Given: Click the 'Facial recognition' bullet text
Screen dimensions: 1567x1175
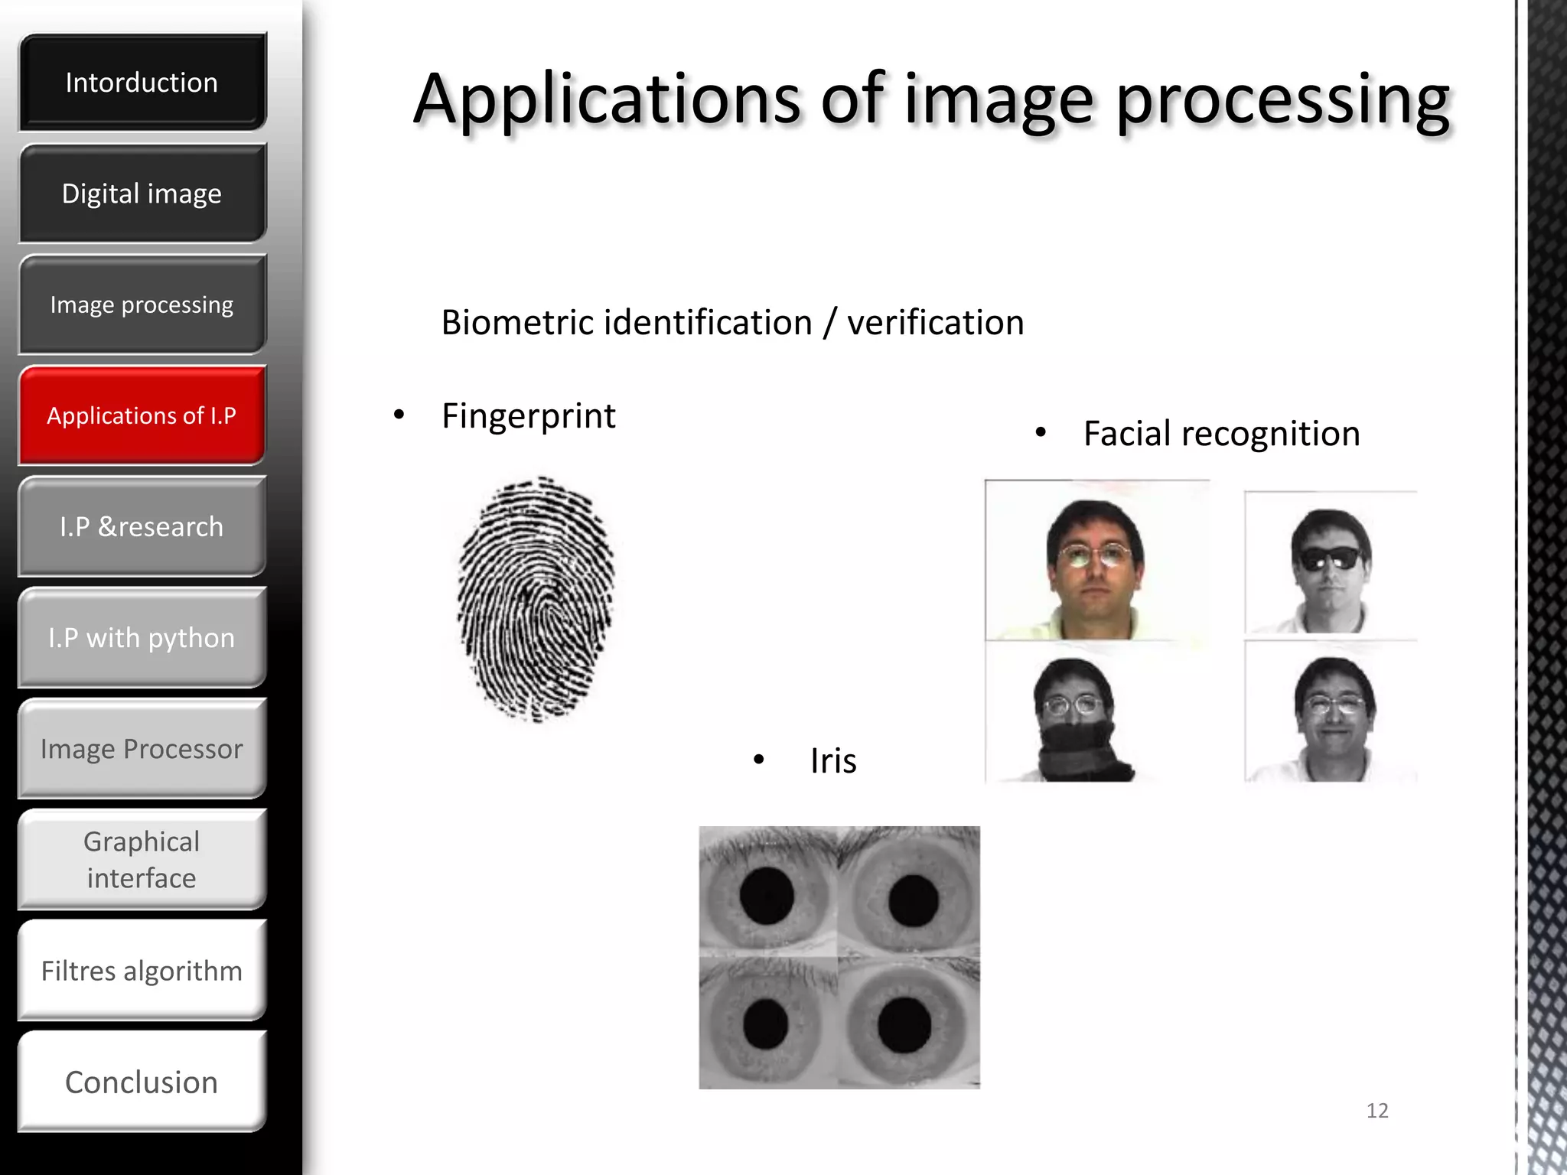Looking at the screenshot, I should [1222, 434].
